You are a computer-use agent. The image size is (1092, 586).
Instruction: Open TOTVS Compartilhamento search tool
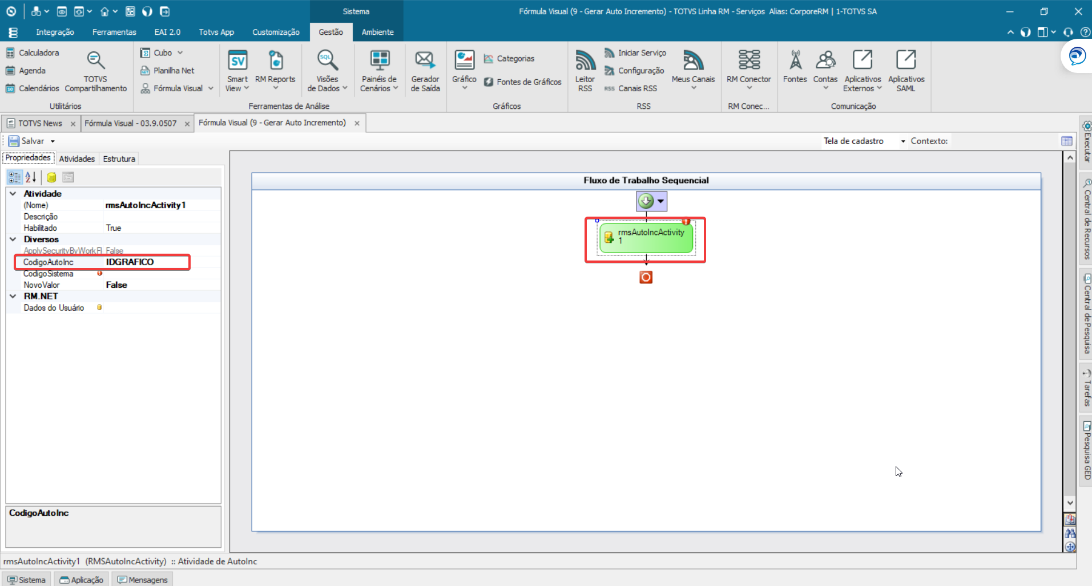pos(96,71)
